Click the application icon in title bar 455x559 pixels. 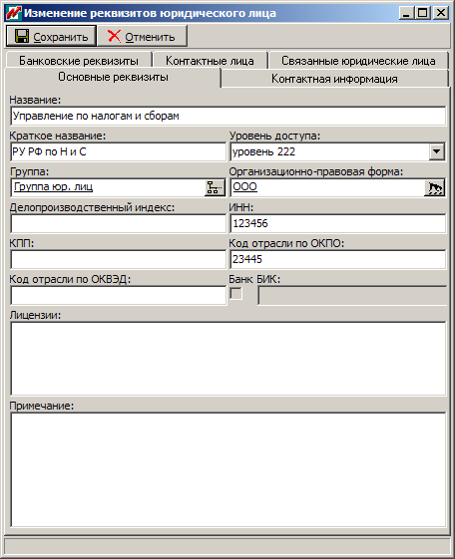pos(14,13)
